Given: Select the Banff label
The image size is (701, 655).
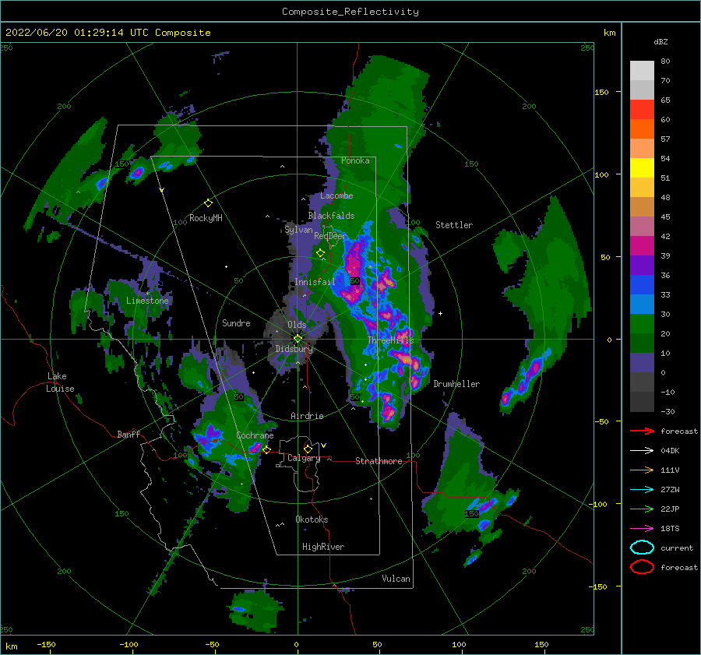Looking at the screenshot, I should [x=129, y=434].
